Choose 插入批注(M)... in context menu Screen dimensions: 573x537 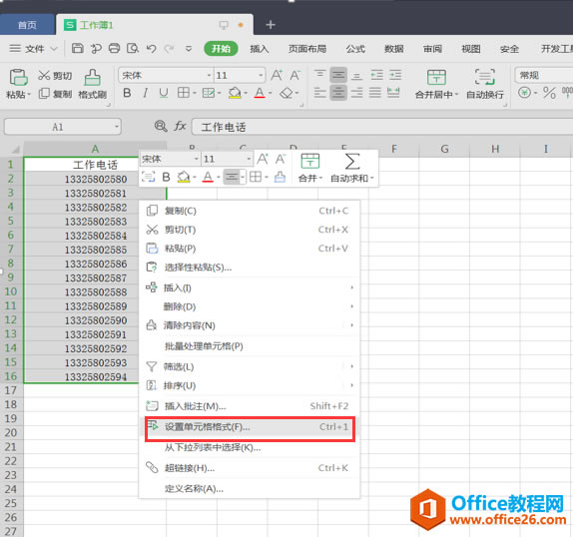pyautogui.click(x=250, y=406)
